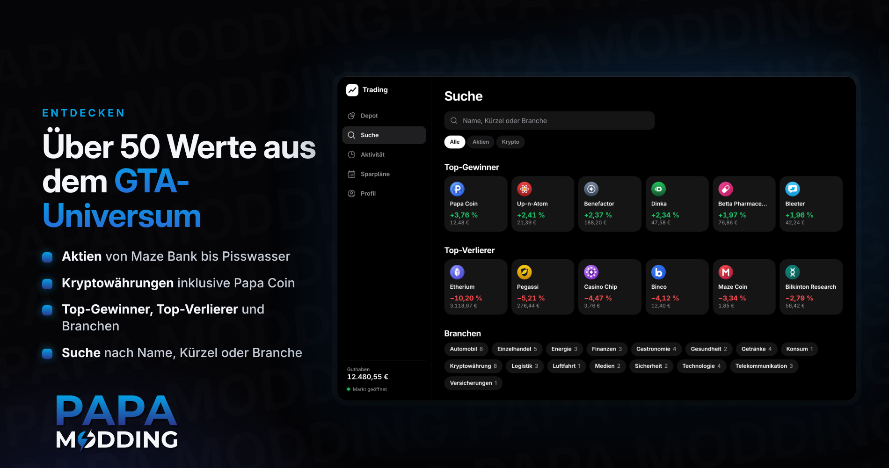Click Etherium's −10,20 % value
The width and height of the screenshot is (889, 468).
[x=466, y=298]
